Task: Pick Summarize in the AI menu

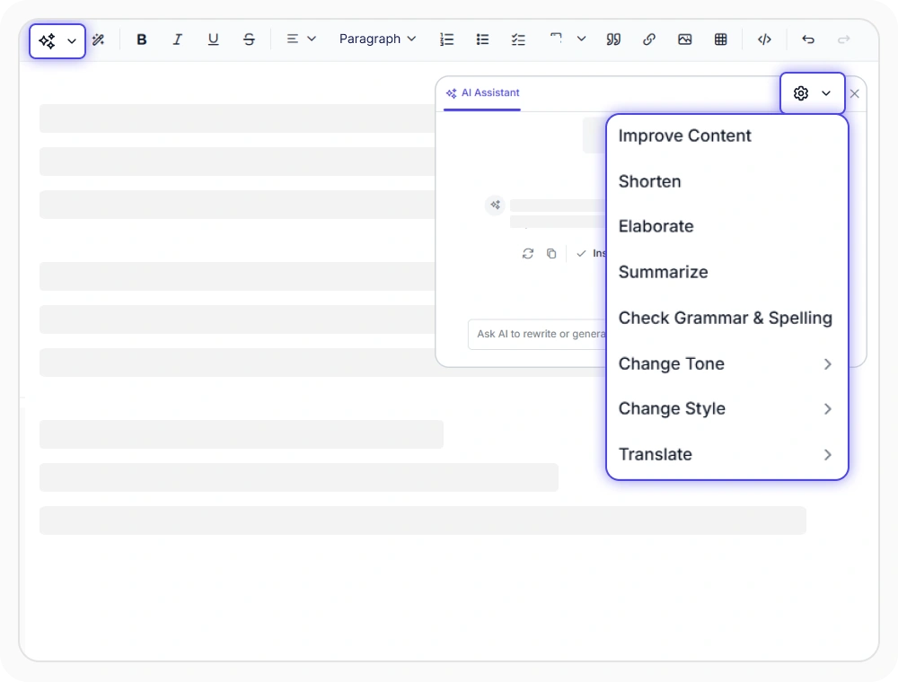Action: (x=726, y=272)
